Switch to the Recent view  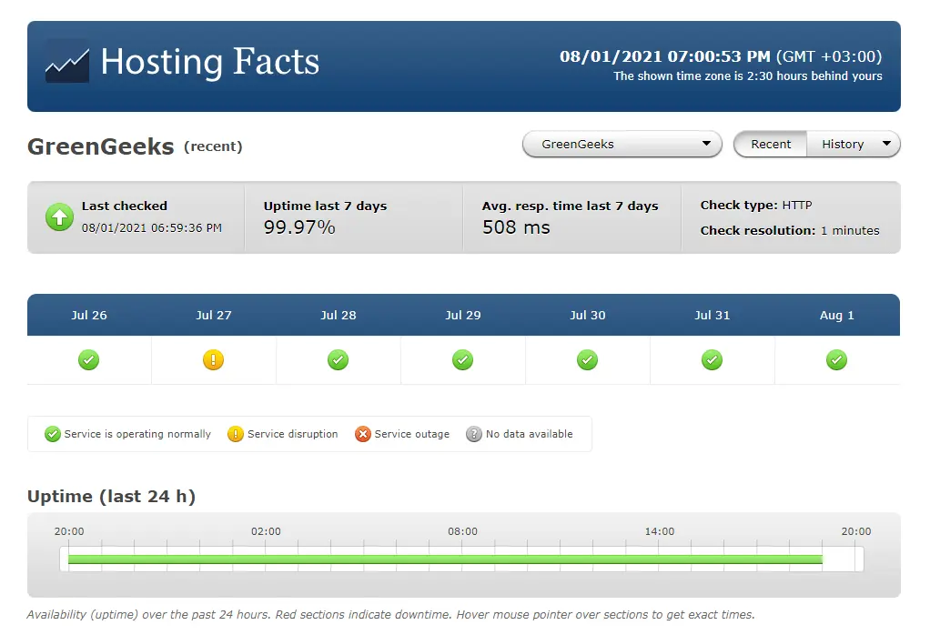[x=771, y=144]
